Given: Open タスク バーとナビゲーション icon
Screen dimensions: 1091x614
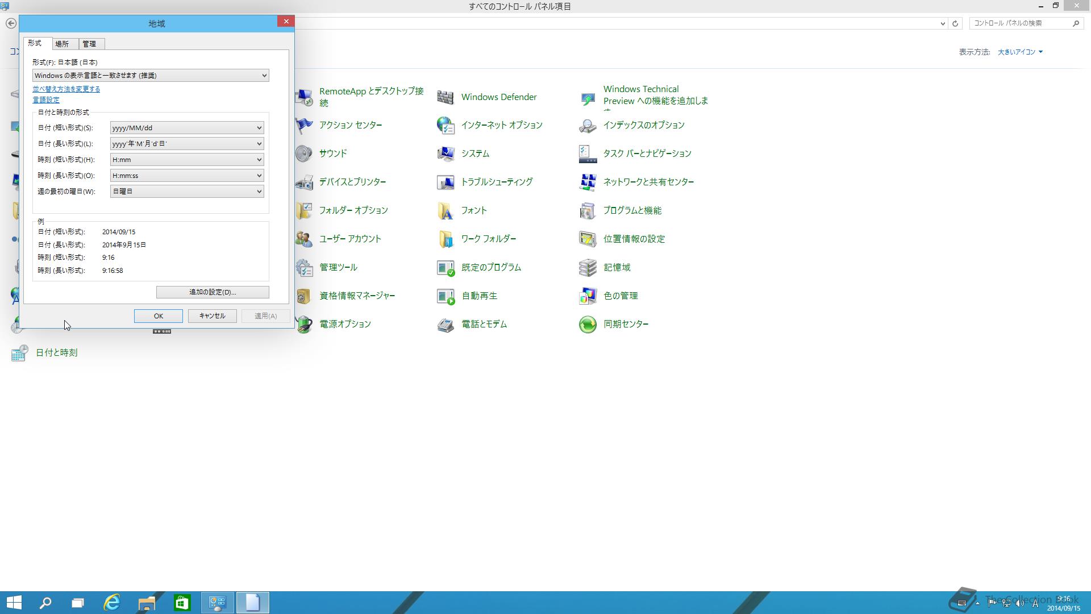Looking at the screenshot, I should click(x=588, y=154).
